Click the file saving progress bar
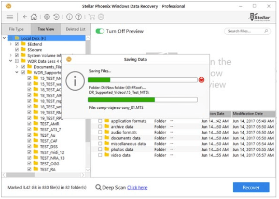 [x=143, y=99]
